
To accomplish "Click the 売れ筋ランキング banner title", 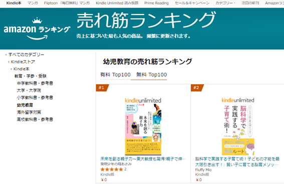I will tap(146, 20).
